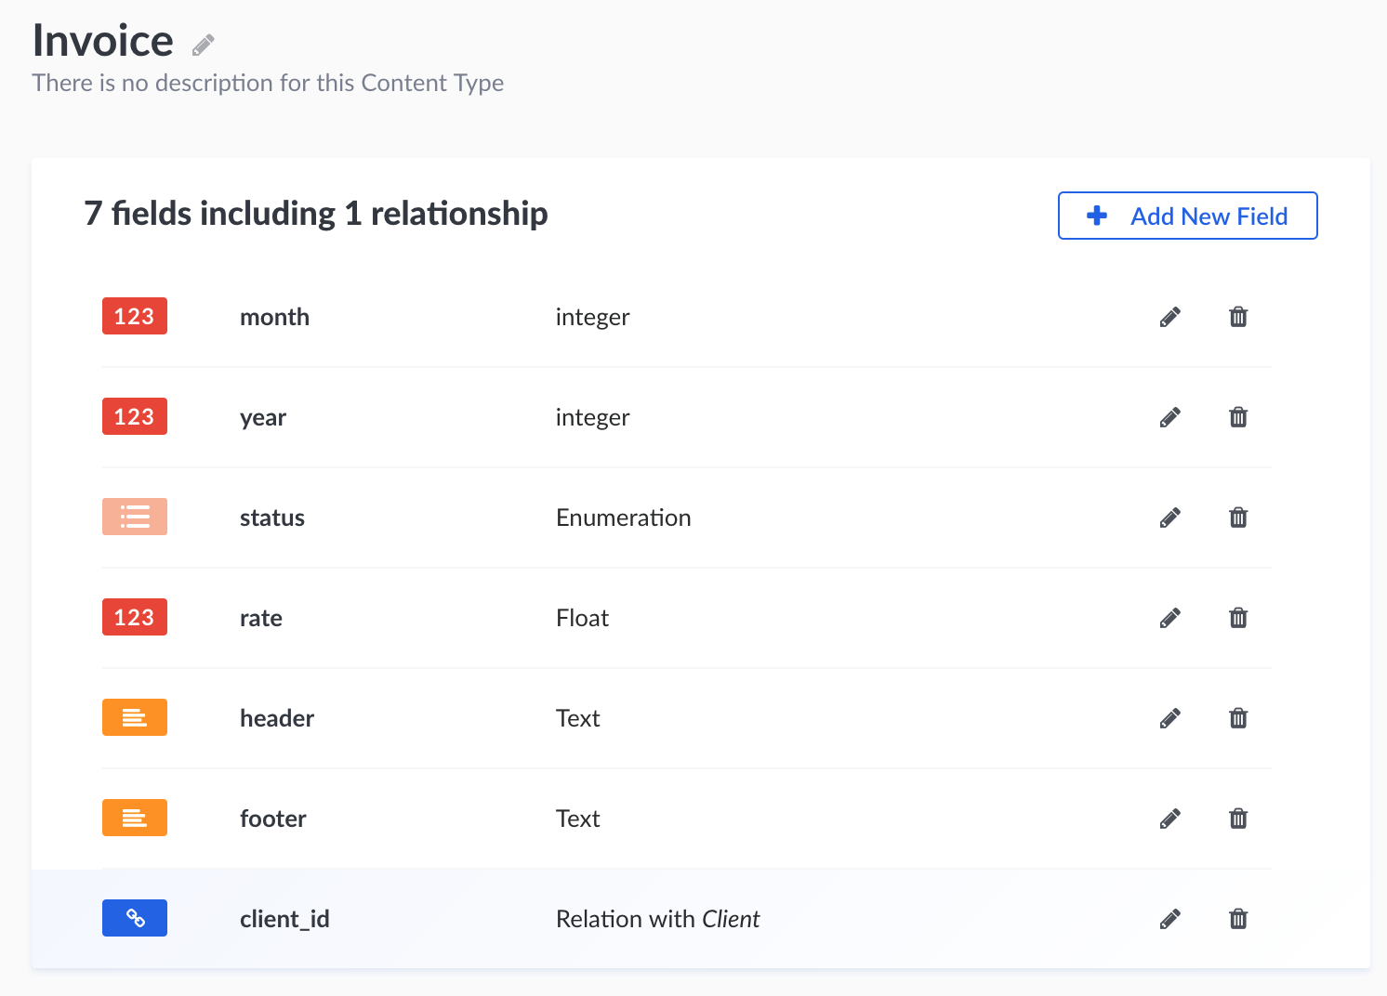Screen dimensions: 1387x996
Task: Edit the month field
Action: click(1170, 317)
